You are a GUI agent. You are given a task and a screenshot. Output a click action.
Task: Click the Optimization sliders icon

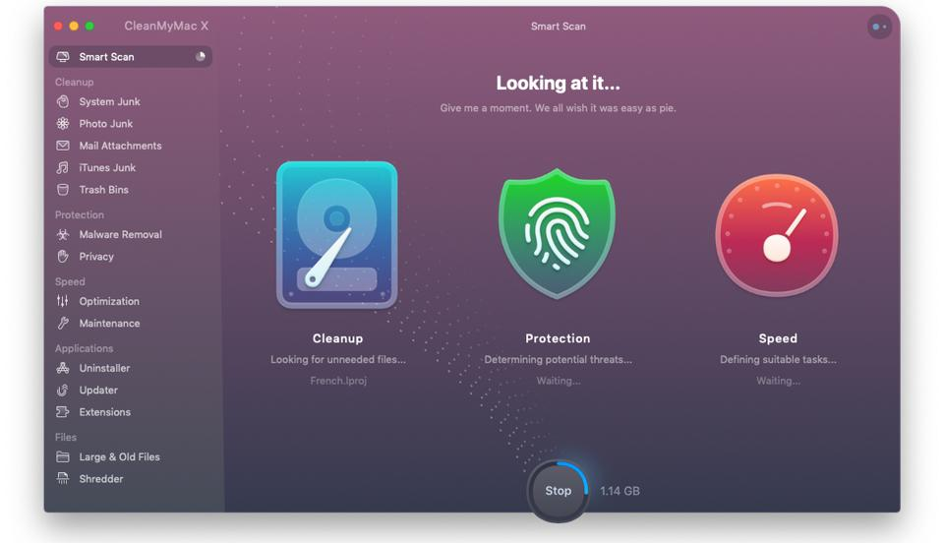(63, 301)
